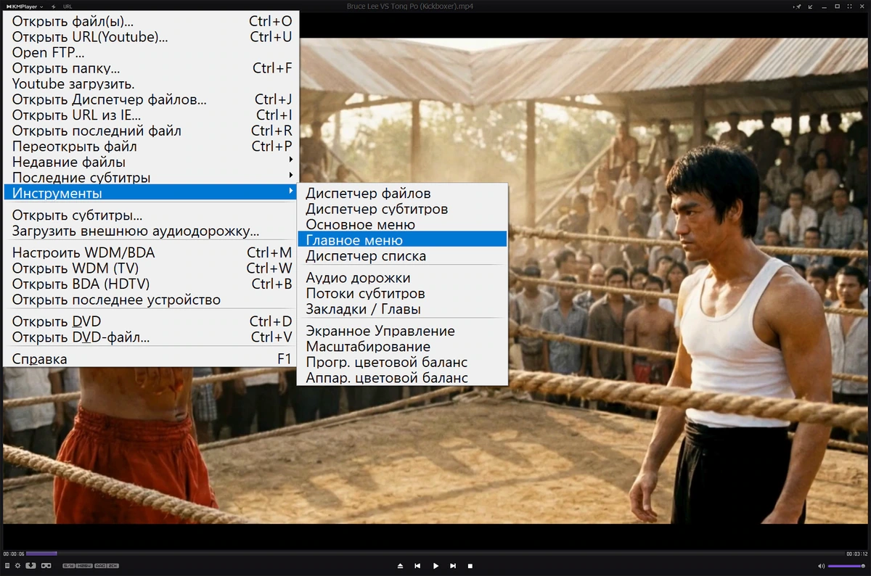Screen dimensions: 871x576
Task: Open the settings gear in control bar
Action: [x=17, y=565]
